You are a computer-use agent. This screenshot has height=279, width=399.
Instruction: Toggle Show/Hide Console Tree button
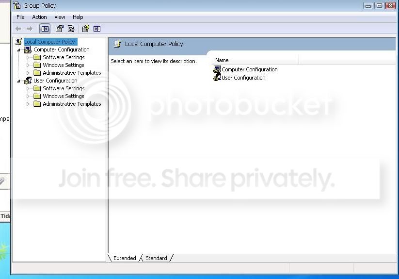[45, 29]
